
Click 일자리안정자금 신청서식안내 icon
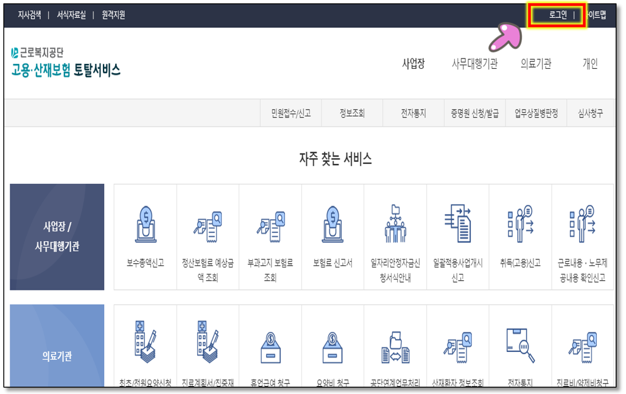(x=395, y=225)
